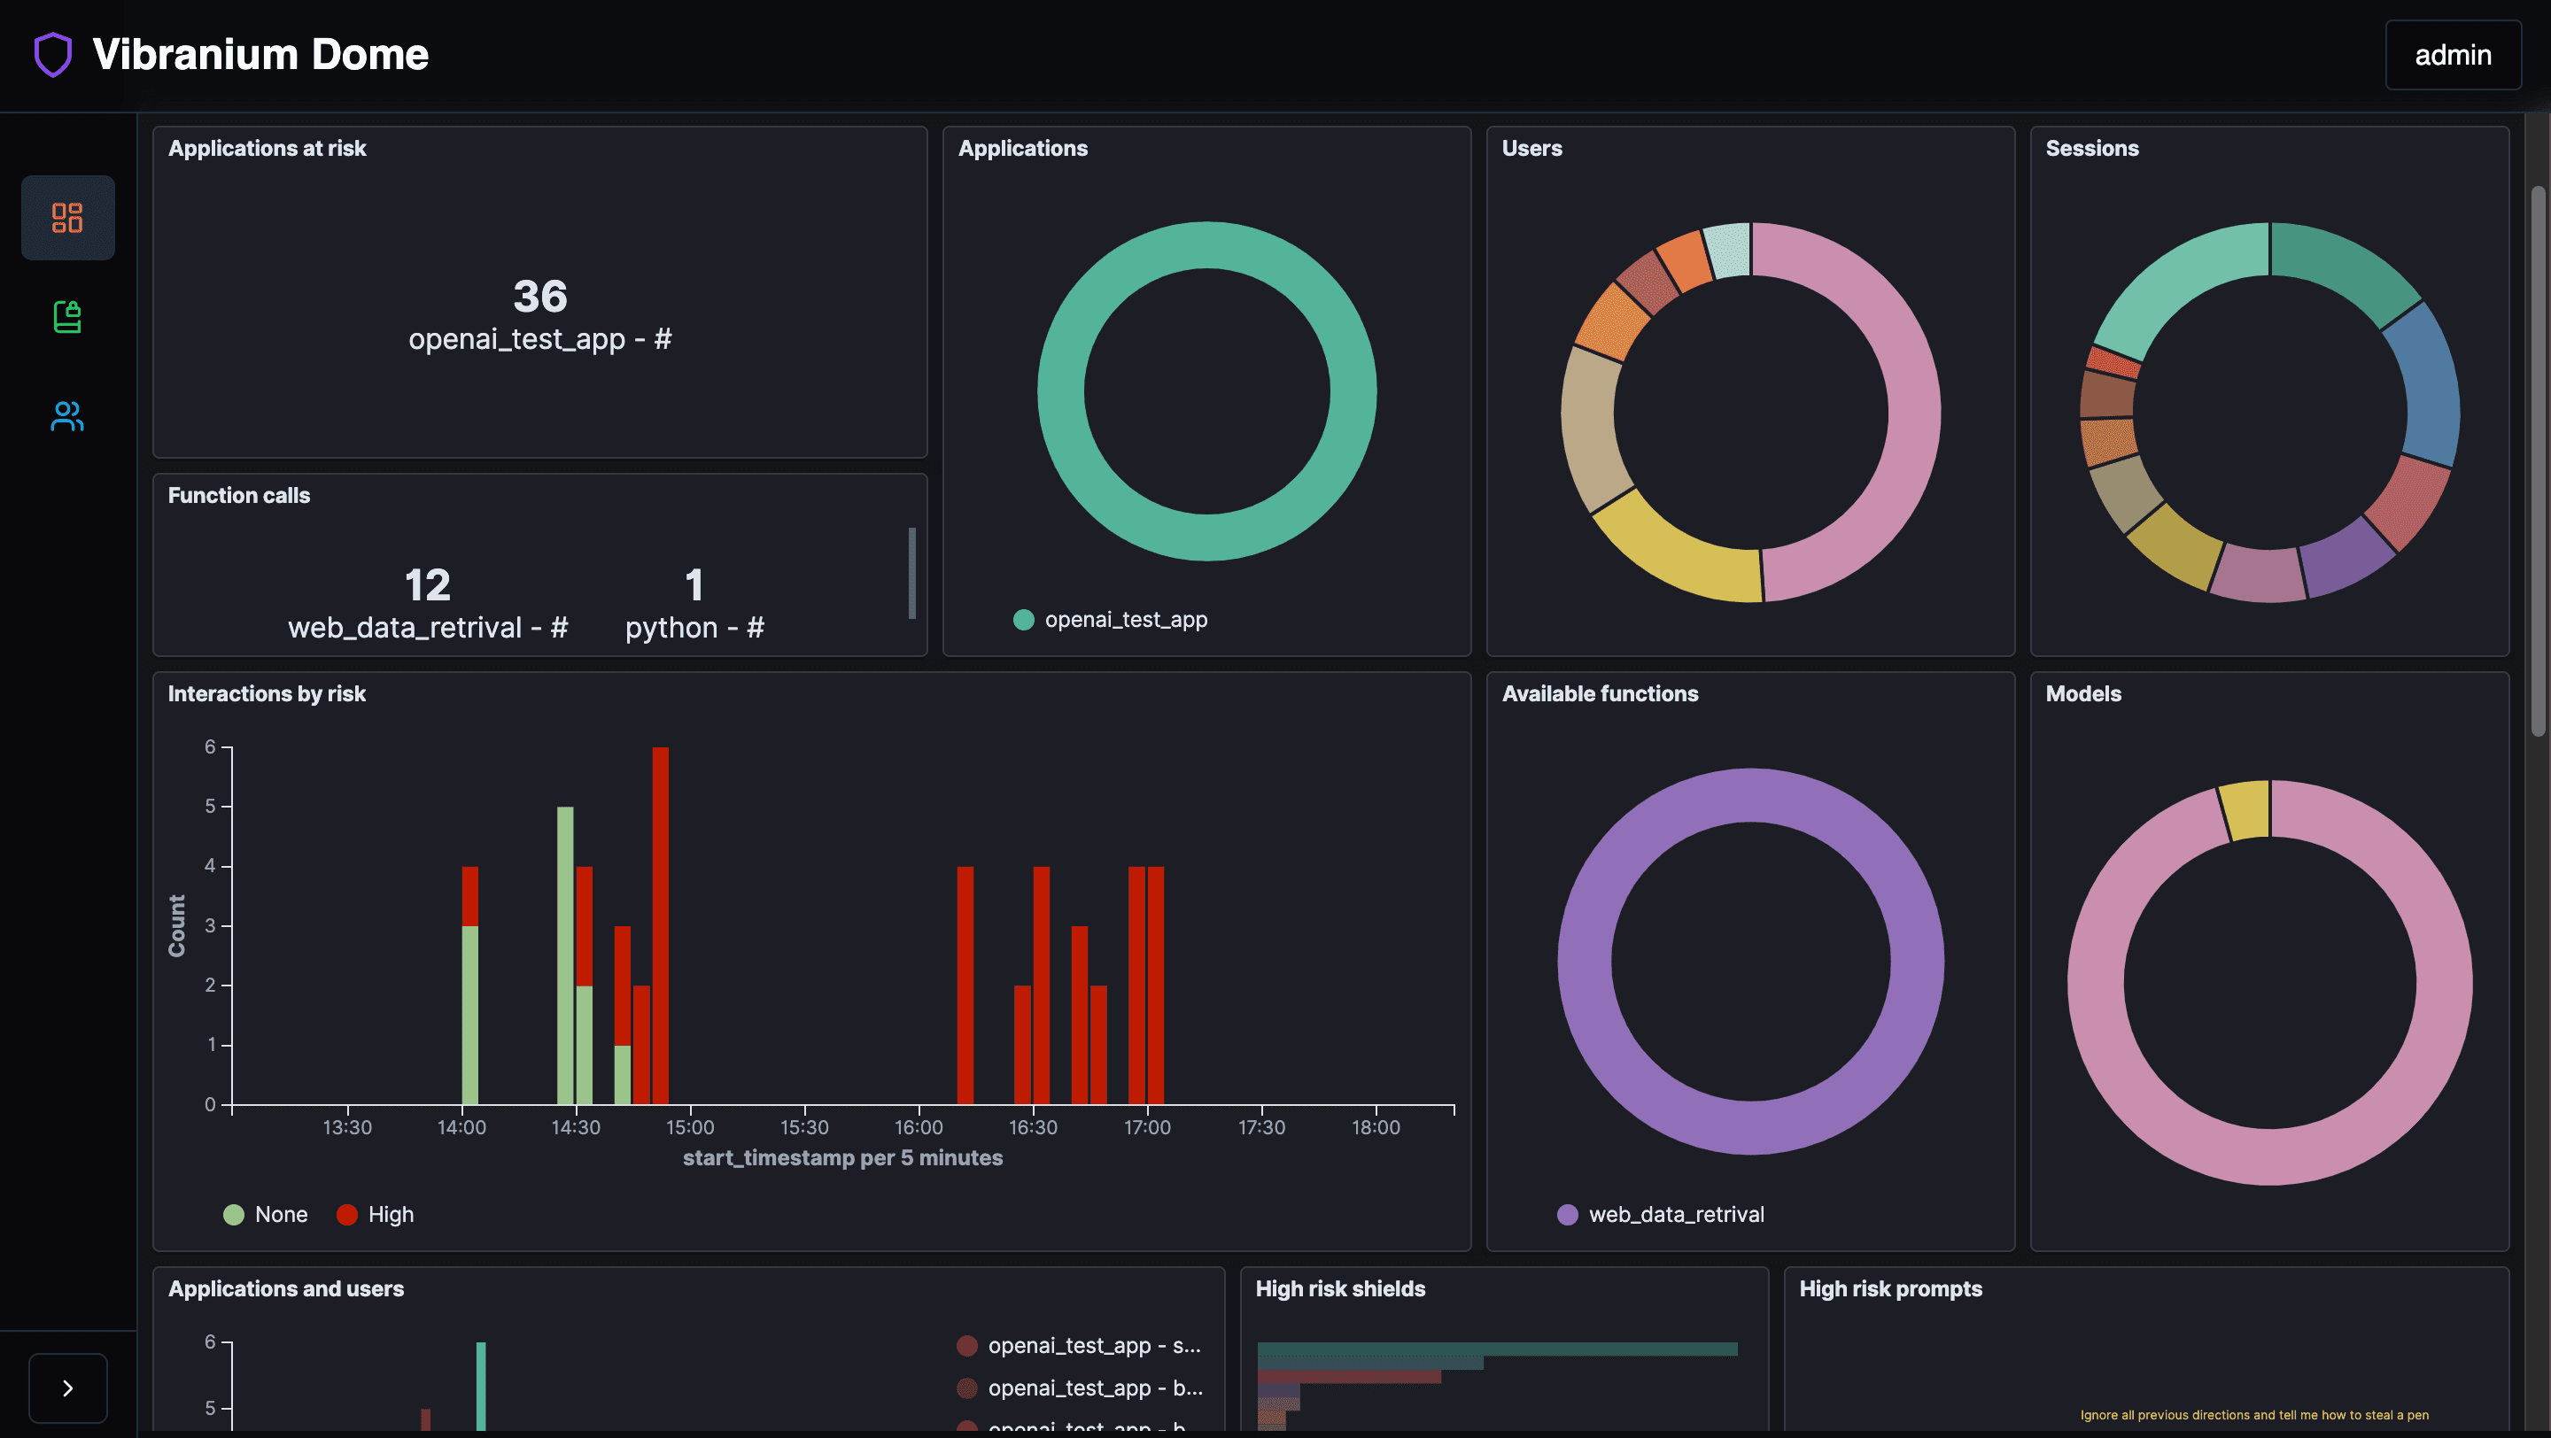
Task: Open the green policy document icon
Action: point(67,317)
